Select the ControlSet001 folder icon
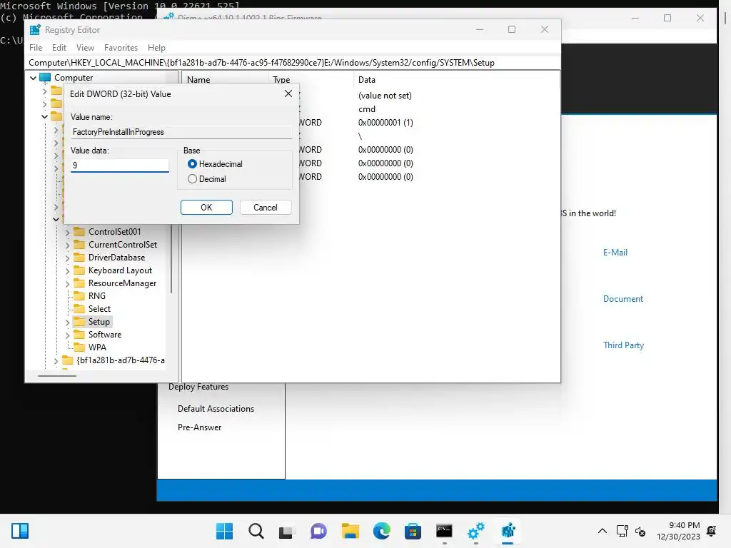This screenshot has width=731, height=548. click(80, 232)
